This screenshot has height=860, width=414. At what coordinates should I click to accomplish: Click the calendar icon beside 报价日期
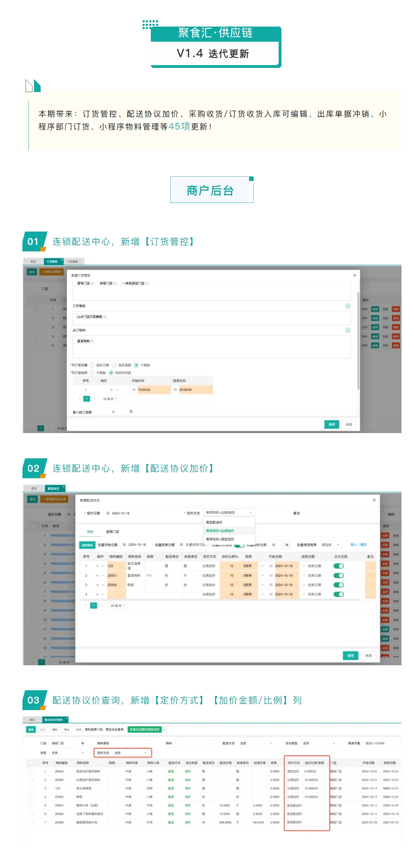tap(108, 513)
